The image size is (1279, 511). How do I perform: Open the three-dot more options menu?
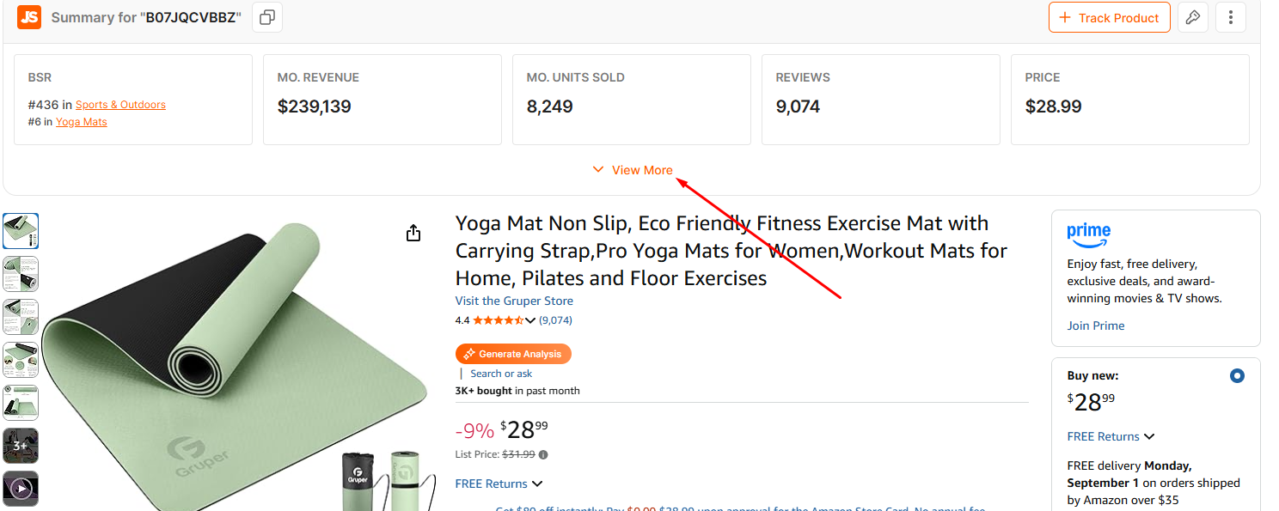pyautogui.click(x=1231, y=17)
